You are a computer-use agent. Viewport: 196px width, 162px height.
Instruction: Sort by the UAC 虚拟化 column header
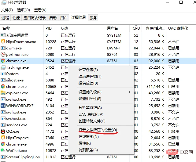(181, 28)
